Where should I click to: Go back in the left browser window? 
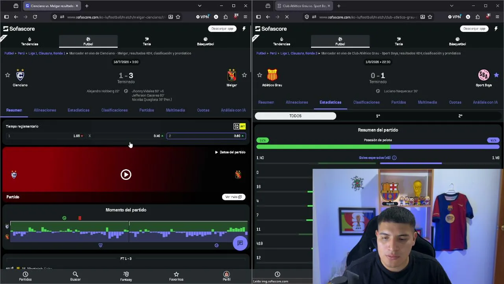16,17
